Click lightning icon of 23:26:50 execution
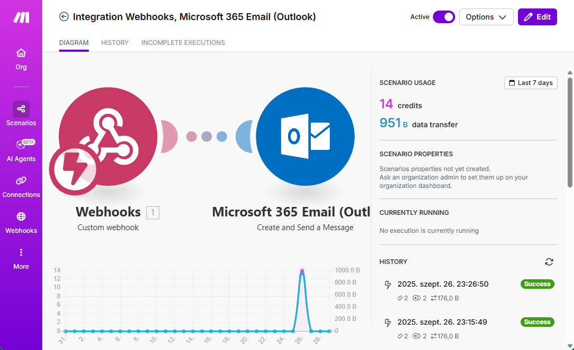The width and height of the screenshot is (574, 350). (x=387, y=285)
